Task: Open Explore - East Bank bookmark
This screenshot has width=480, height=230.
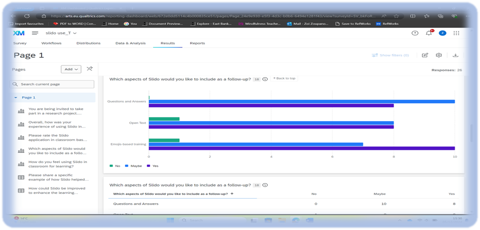Action: pos(211,23)
